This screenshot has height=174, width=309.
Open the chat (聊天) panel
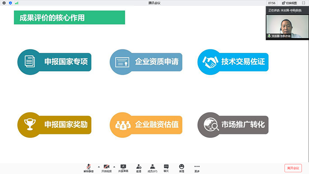click(x=166, y=168)
